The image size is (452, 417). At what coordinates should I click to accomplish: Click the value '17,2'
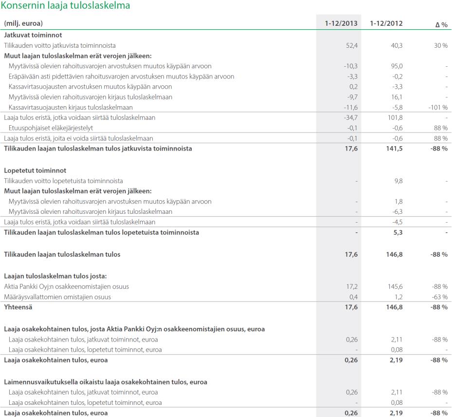click(x=352, y=286)
